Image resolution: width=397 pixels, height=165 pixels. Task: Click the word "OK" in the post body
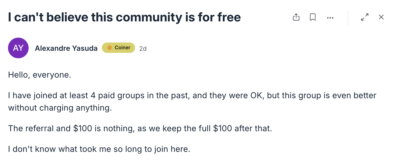[x=257, y=96]
